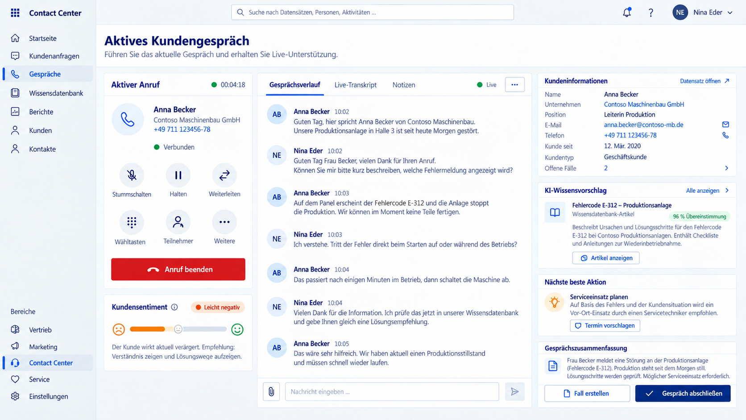Screen dimensions: 746x420
Task: Click the phone icon in Kundeninformationen
Action: 725,135
